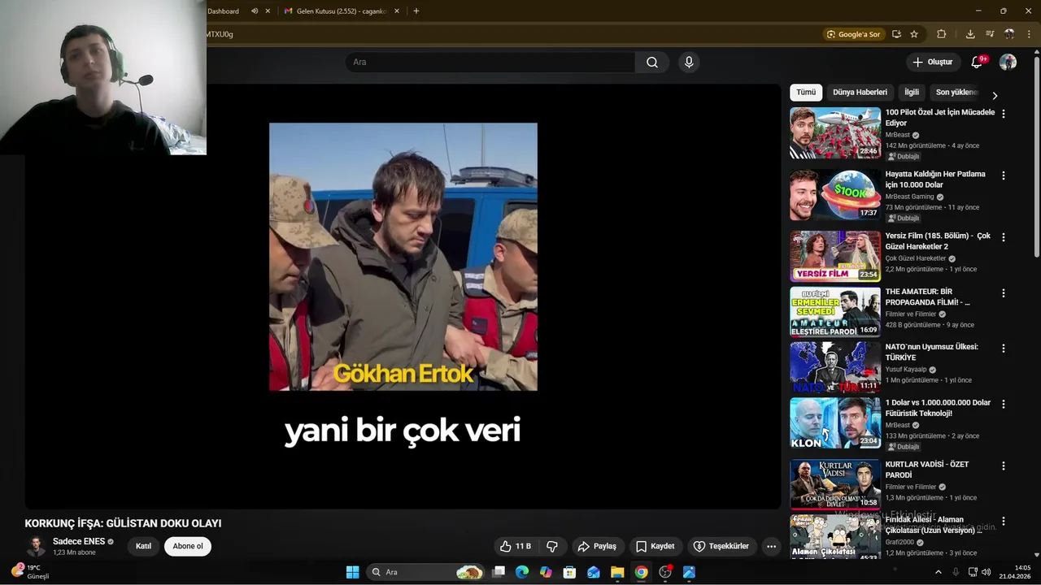Viewport: 1041px width, 585px height.
Task: Open YouTube account avatar menu
Action: 1008,63
